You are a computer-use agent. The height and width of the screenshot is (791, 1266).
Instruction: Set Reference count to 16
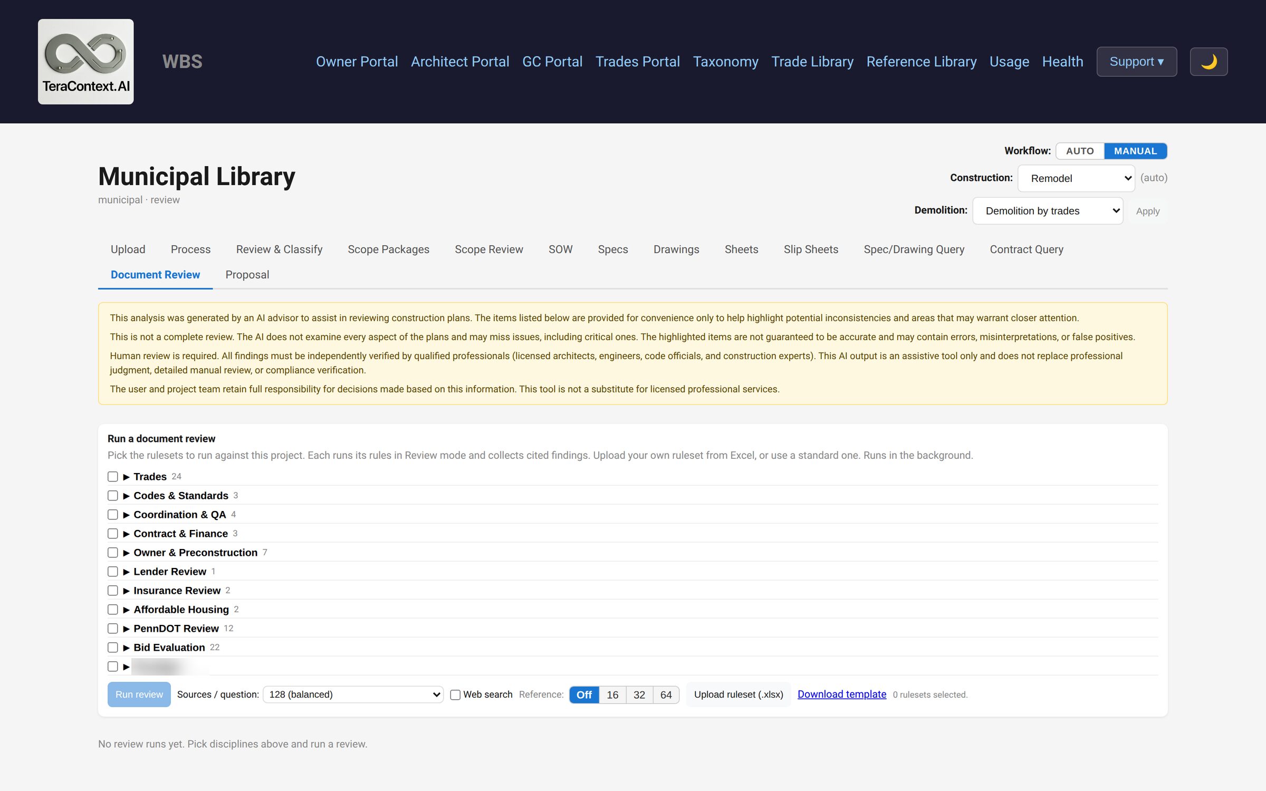[x=612, y=695]
